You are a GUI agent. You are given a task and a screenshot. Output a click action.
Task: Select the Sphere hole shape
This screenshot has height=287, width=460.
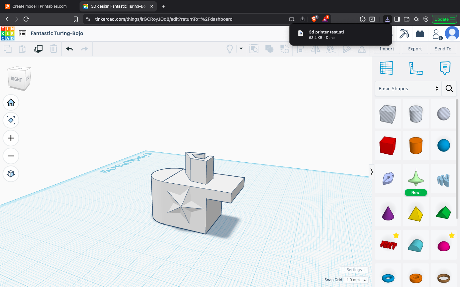[x=443, y=114]
